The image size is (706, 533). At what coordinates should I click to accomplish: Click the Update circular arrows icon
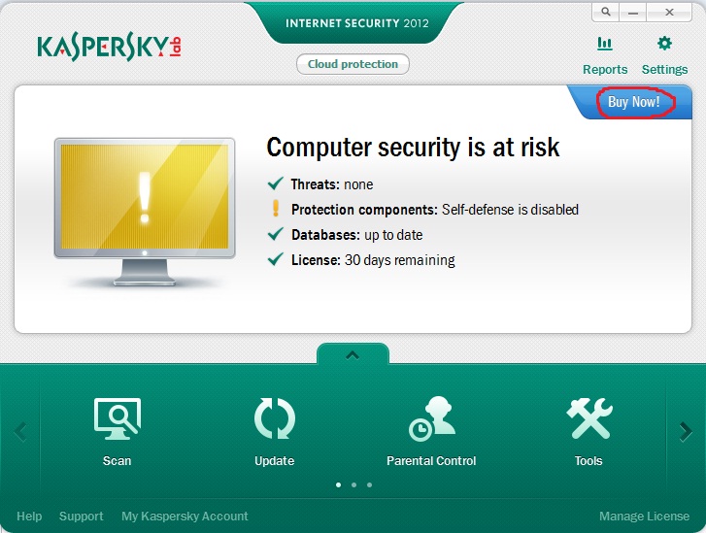coord(275,418)
